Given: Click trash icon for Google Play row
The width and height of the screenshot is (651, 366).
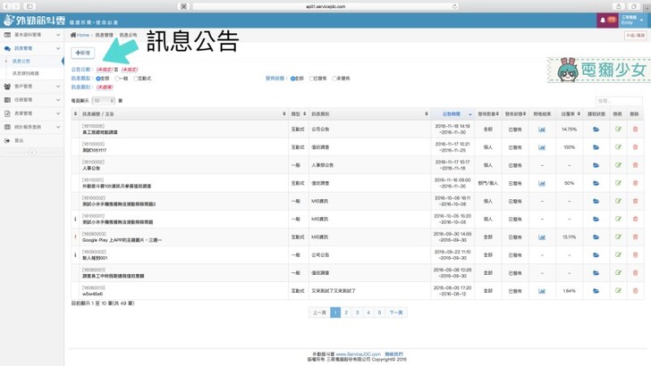Looking at the screenshot, I should tap(636, 237).
